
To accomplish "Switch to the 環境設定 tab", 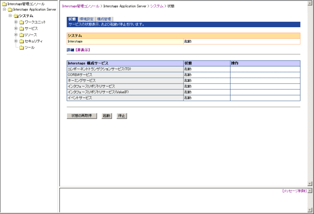I will click(87, 19).
